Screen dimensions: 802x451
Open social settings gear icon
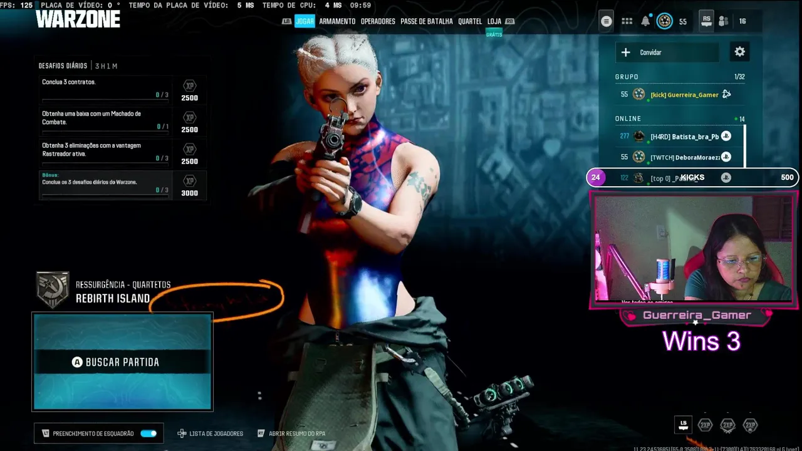click(740, 52)
